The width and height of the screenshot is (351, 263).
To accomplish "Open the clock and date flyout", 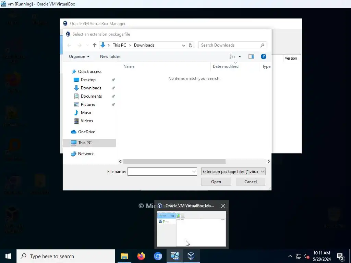I will (322, 256).
